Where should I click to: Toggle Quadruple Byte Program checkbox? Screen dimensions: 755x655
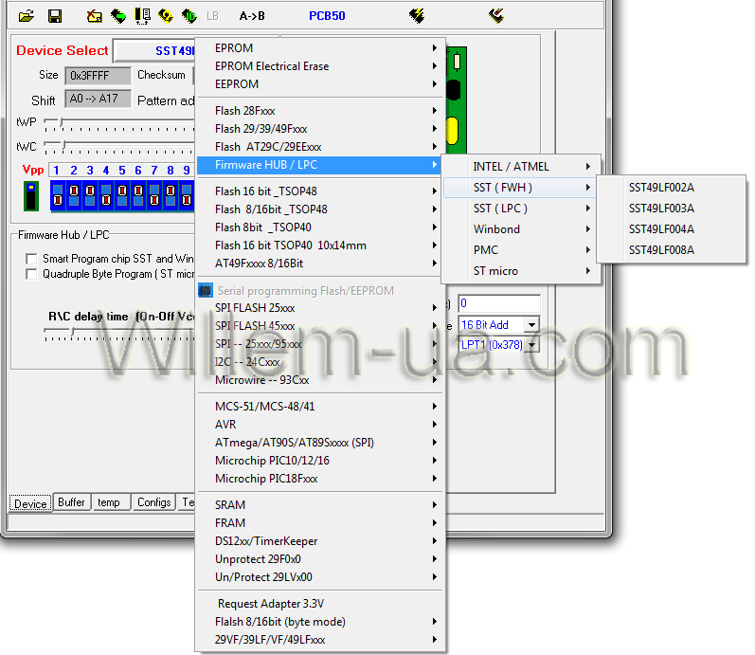coord(32,274)
